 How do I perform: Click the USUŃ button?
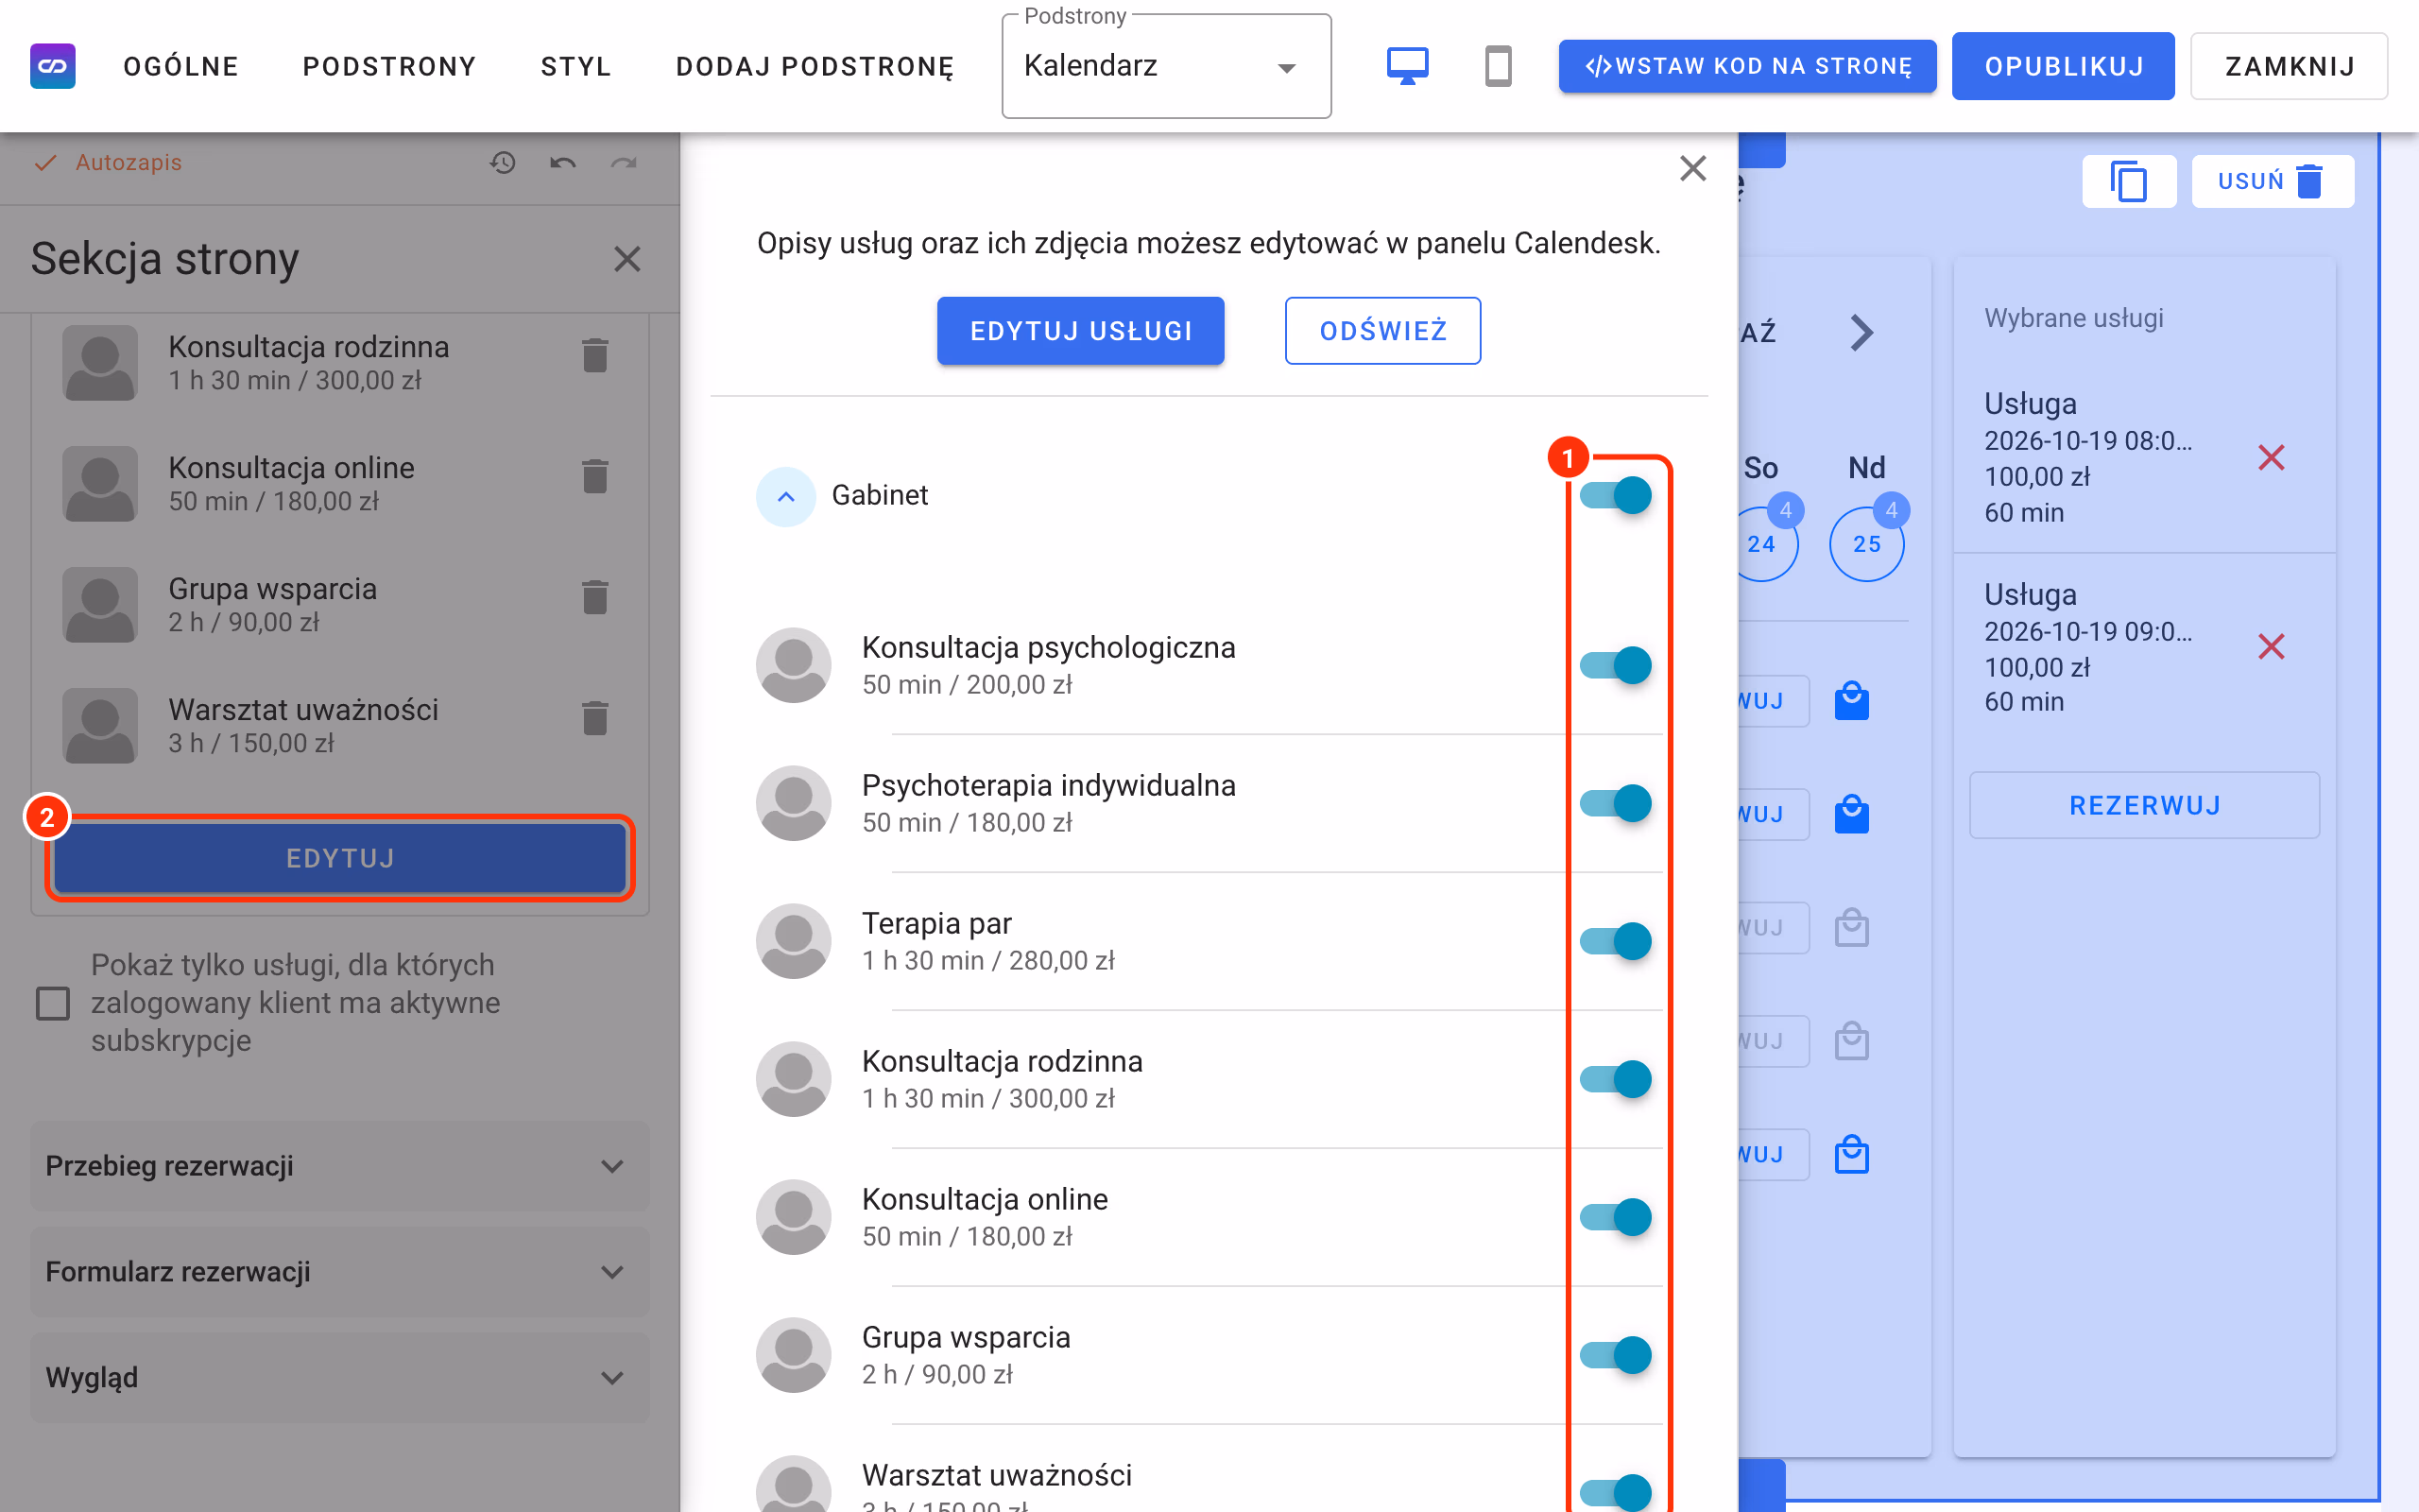coord(2272,181)
